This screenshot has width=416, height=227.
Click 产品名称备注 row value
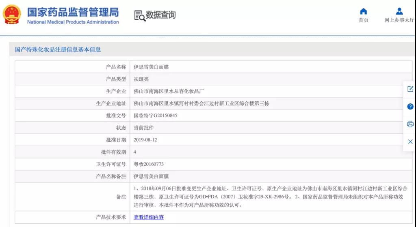151,176
